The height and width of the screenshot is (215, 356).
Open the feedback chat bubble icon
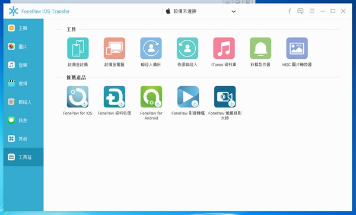[x=300, y=11]
